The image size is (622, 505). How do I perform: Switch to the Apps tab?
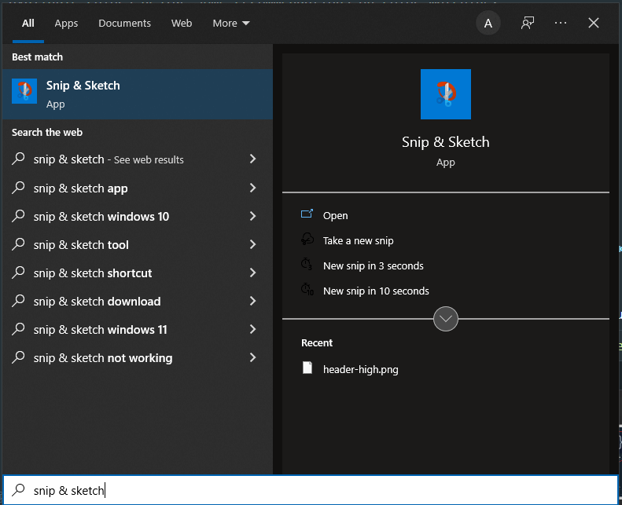click(x=66, y=23)
